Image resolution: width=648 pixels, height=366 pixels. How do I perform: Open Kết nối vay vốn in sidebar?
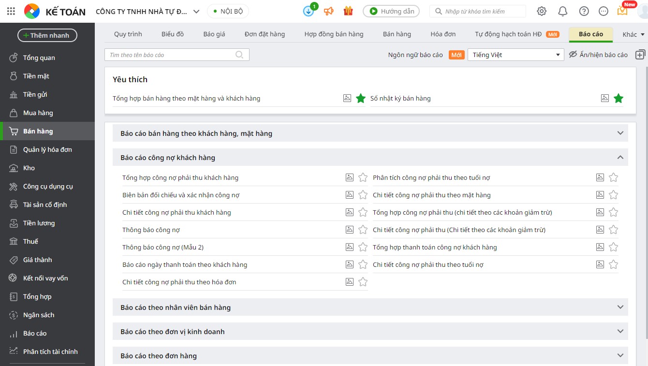47,278
